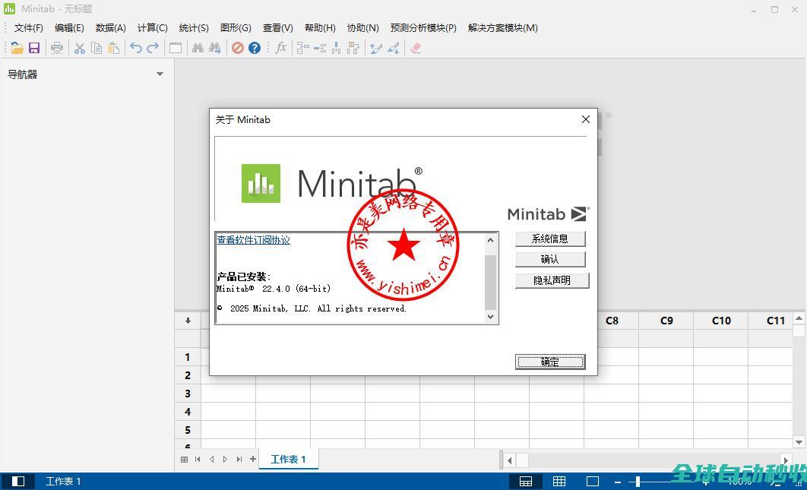
Task: Click the Save project icon
Action: coord(34,48)
